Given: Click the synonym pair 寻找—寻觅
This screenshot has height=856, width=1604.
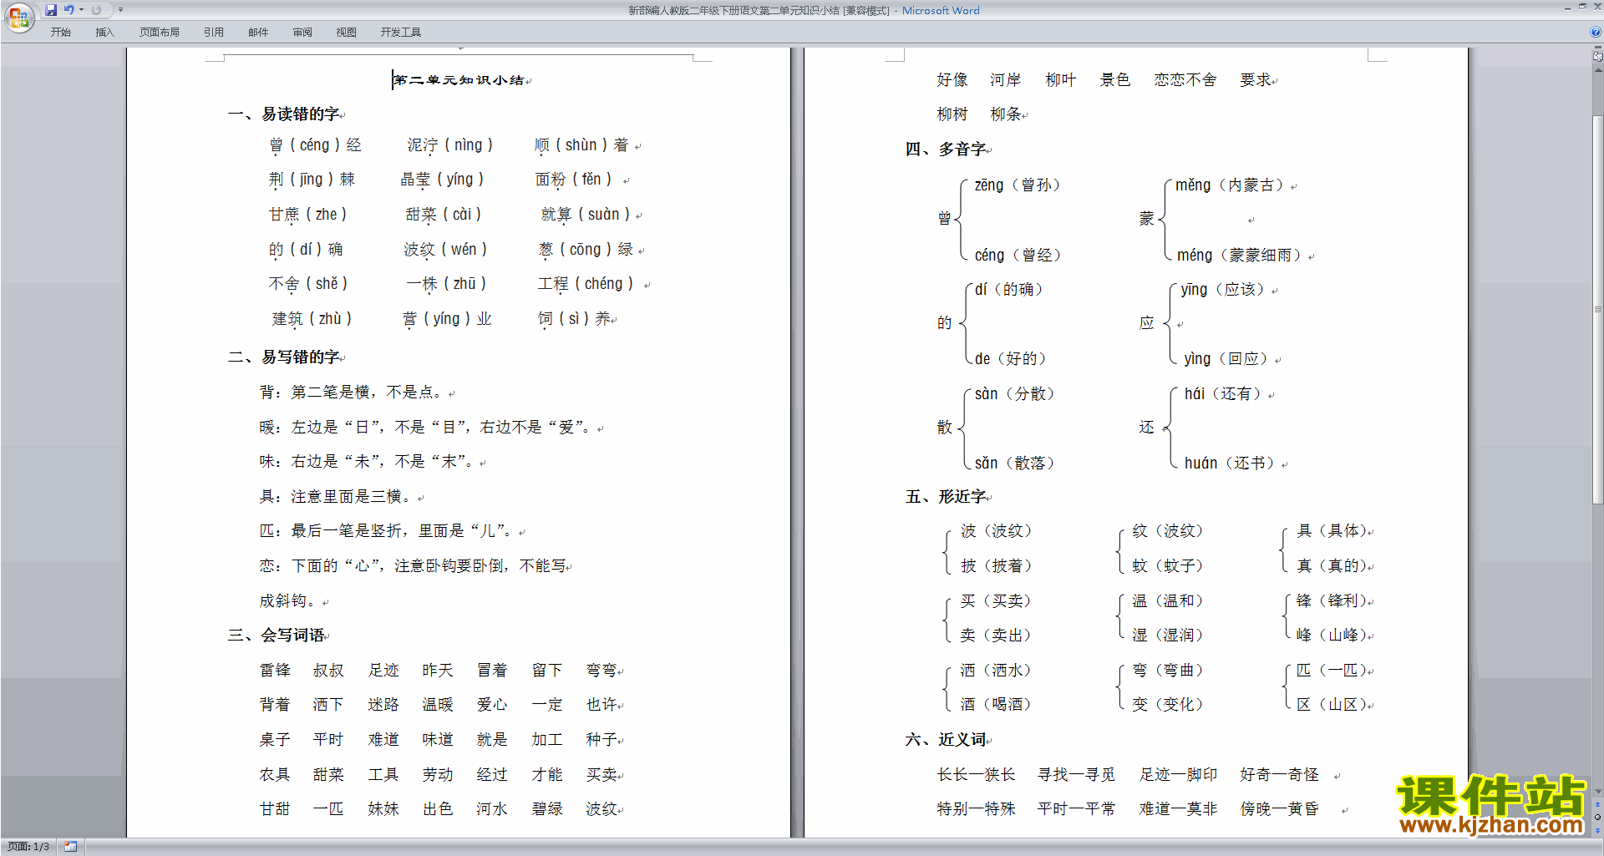Looking at the screenshot, I should point(1076,775).
